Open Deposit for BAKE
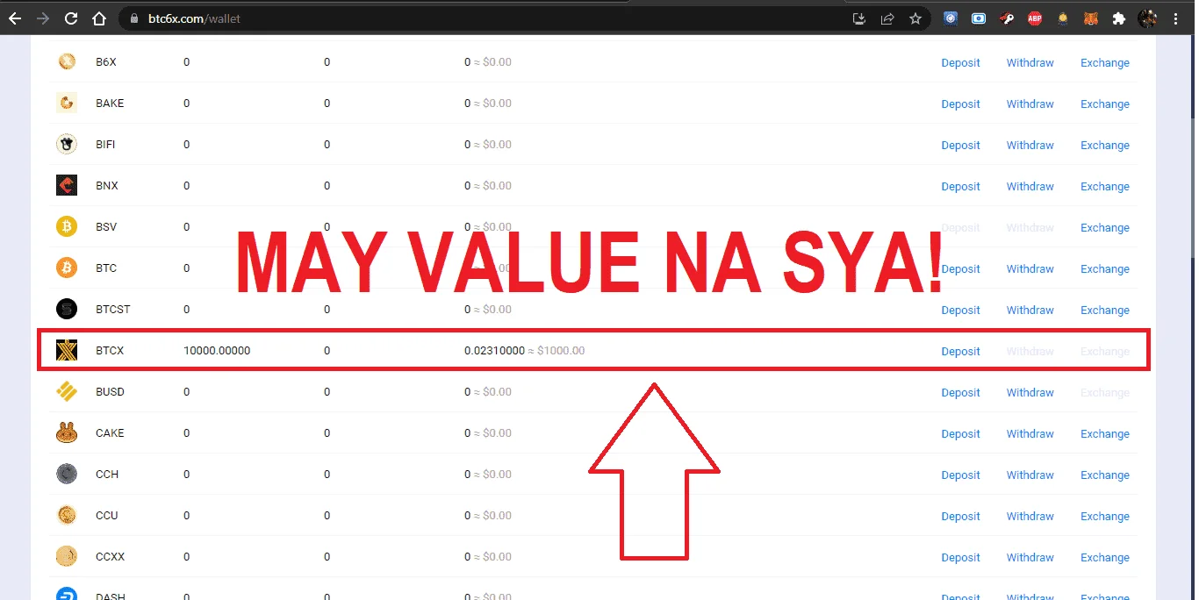Screen dimensions: 1199x600 tap(960, 104)
